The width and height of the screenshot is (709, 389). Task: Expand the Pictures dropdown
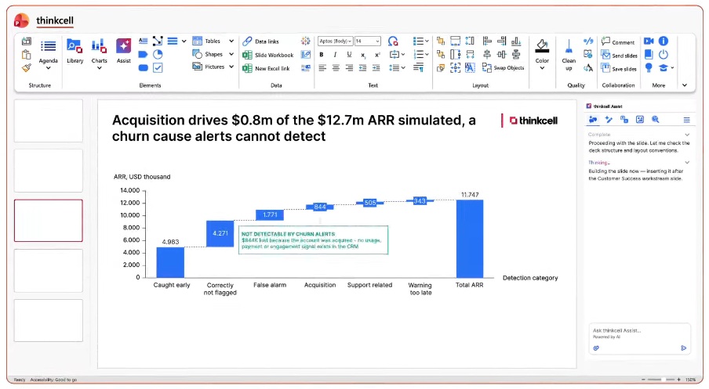point(231,67)
